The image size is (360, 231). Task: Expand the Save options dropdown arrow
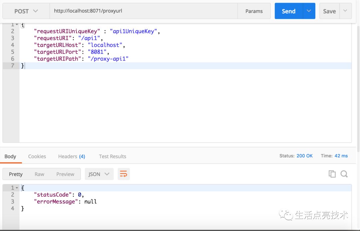(x=345, y=11)
